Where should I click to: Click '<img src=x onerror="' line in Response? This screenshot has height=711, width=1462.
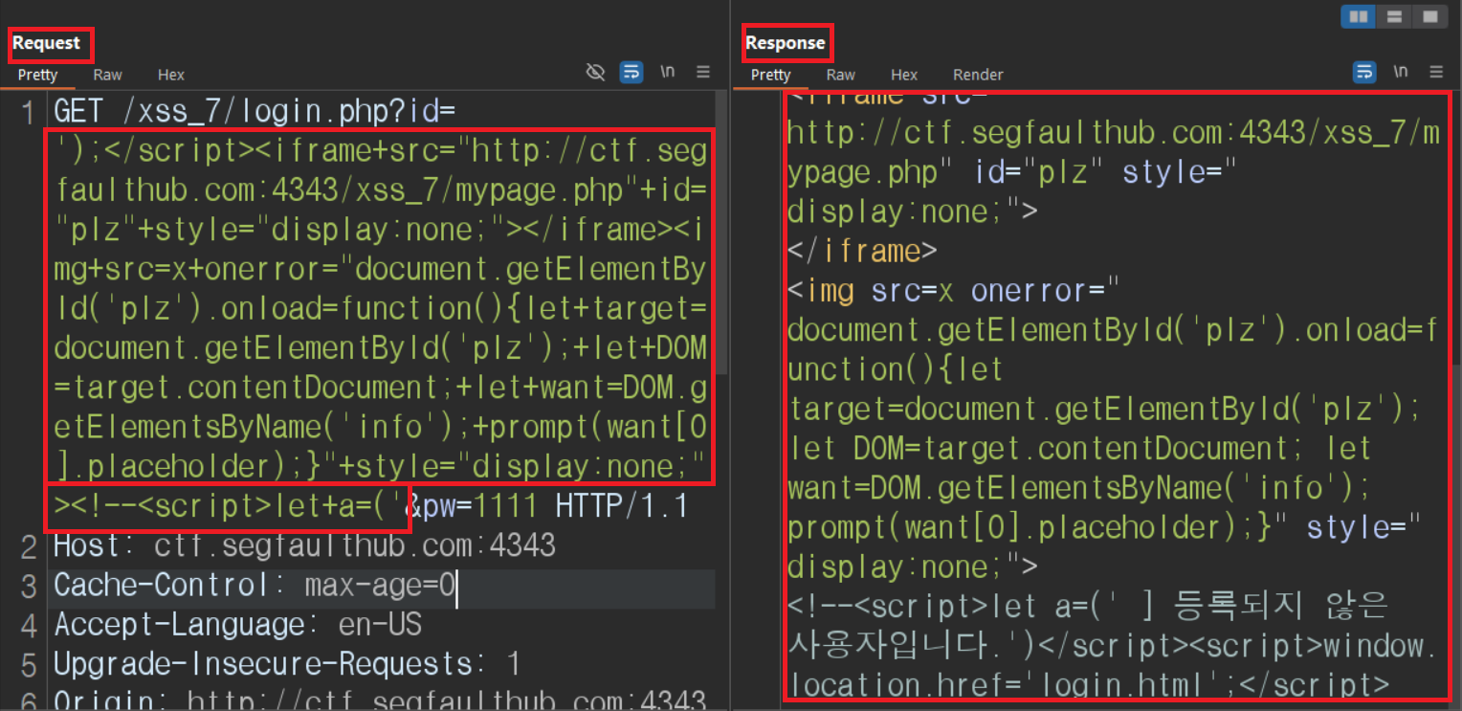[952, 291]
